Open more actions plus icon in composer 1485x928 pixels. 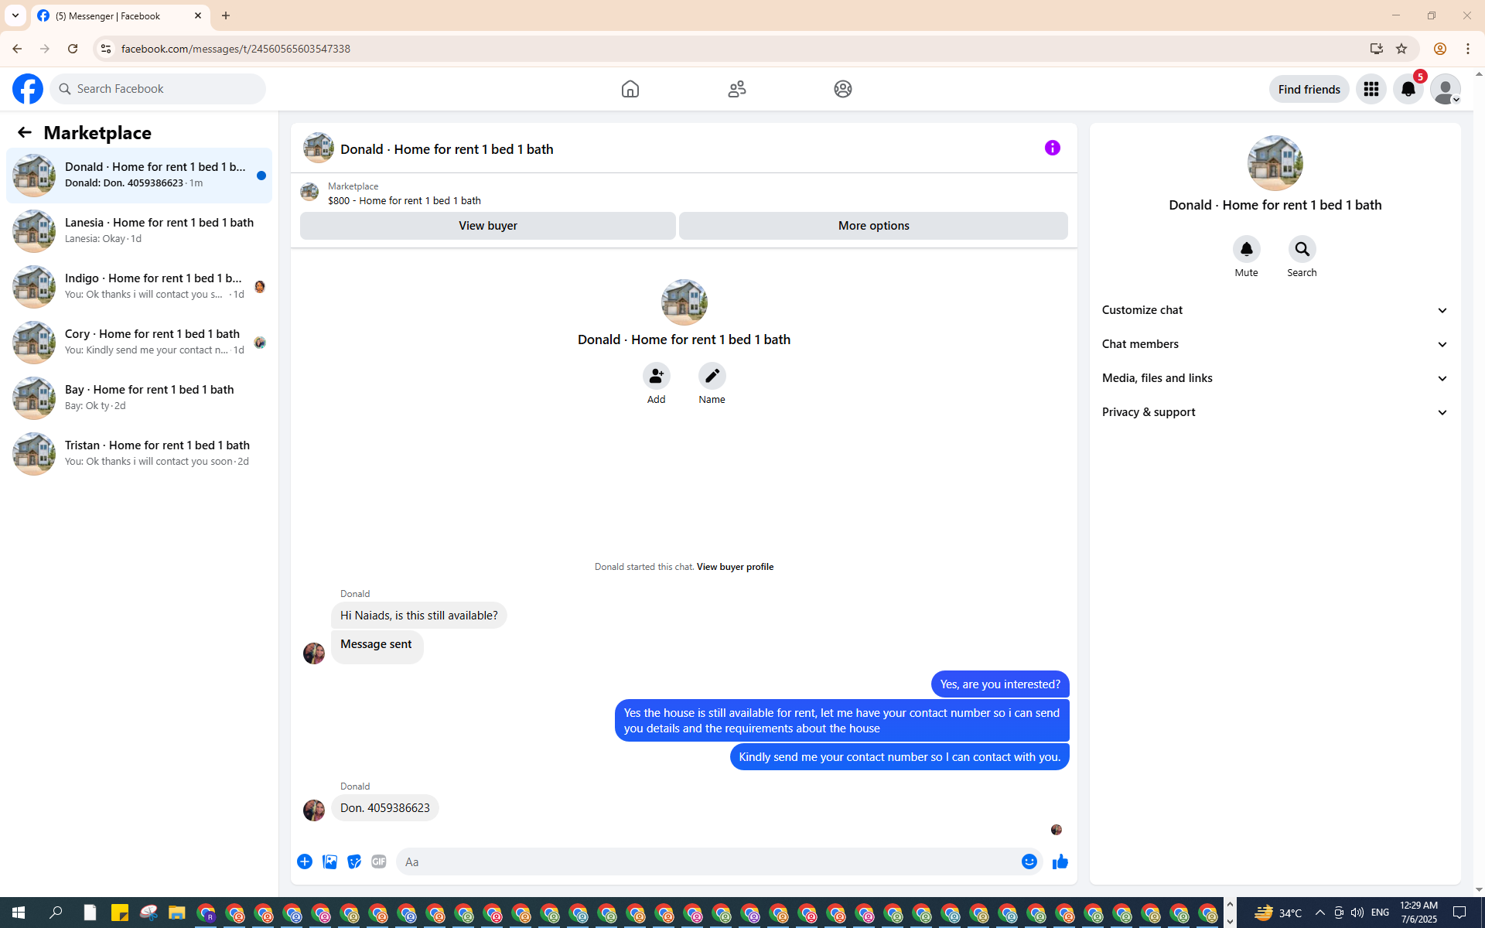(305, 861)
